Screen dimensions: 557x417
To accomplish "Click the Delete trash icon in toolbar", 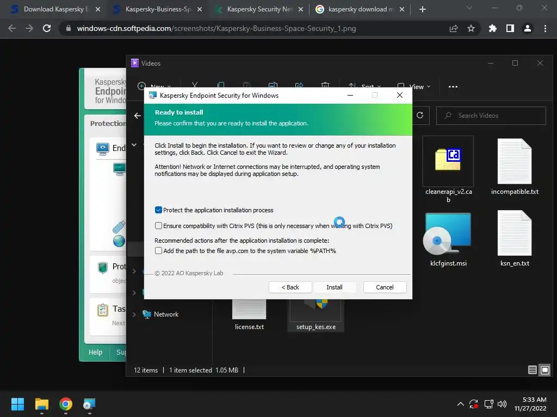I will (325, 85).
